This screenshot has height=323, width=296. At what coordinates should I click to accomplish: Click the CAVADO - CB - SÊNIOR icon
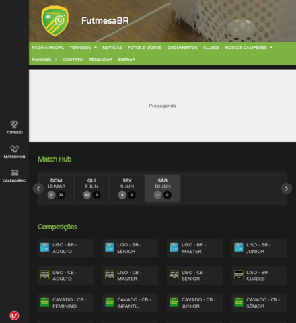point(239,302)
